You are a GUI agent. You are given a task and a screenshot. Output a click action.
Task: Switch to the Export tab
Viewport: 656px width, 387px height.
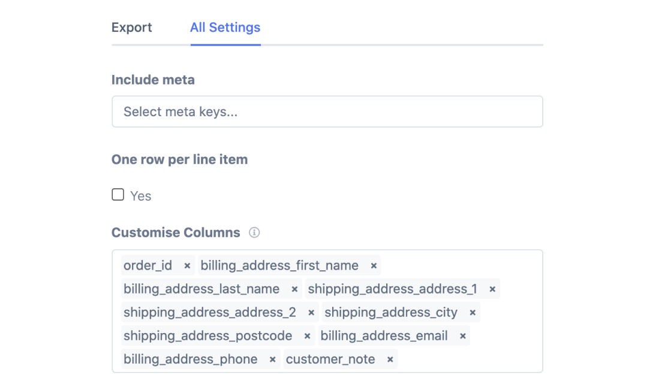click(132, 28)
